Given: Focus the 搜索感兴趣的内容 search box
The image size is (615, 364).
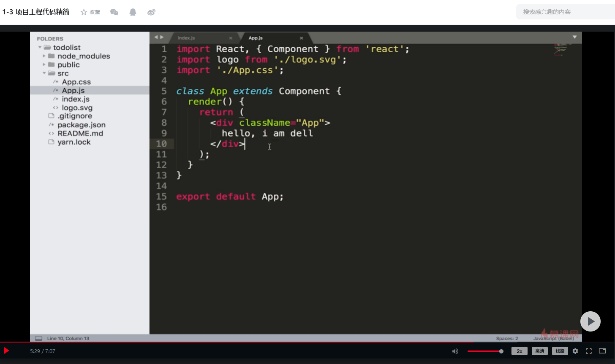Looking at the screenshot, I should coord(565,12).
